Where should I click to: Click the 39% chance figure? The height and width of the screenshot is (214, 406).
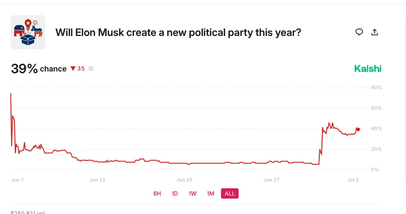coord(24,69)
